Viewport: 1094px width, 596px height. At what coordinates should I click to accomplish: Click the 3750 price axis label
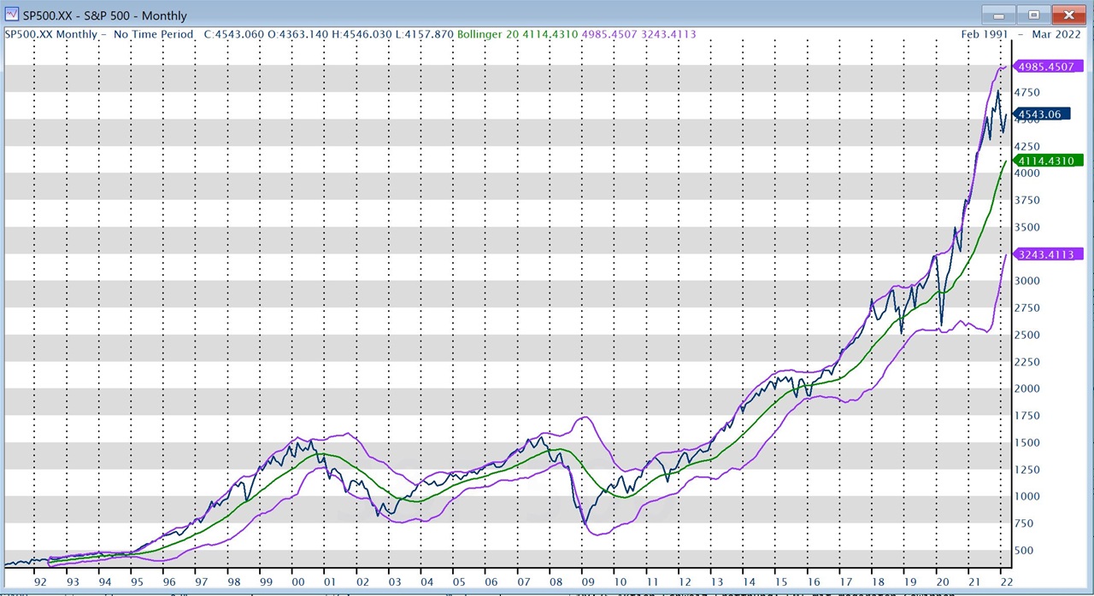pos(1027,200)
